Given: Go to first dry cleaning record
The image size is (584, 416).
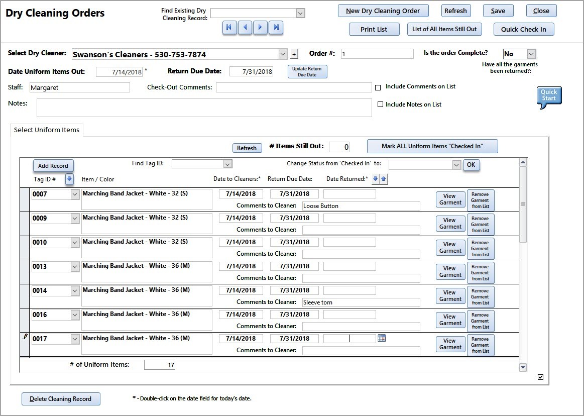Looking at the screenshot, I should pos(229,28).
